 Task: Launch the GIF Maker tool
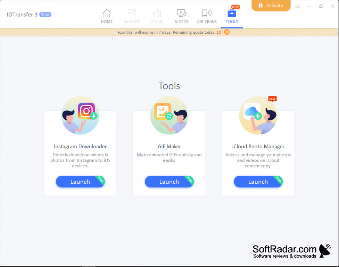169,182
